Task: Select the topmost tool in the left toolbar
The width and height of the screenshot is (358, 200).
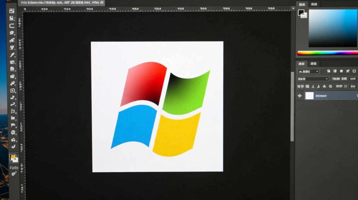Action: pos(12,11)
